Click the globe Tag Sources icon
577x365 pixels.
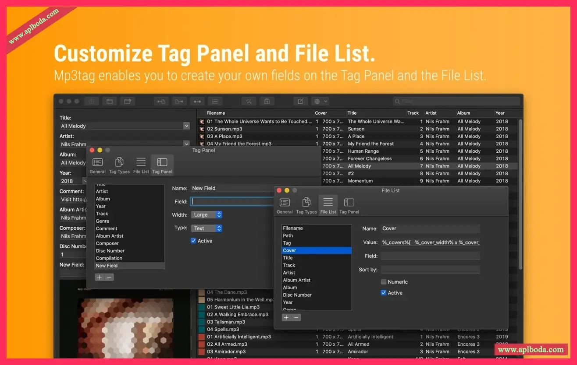pos(317,101)
